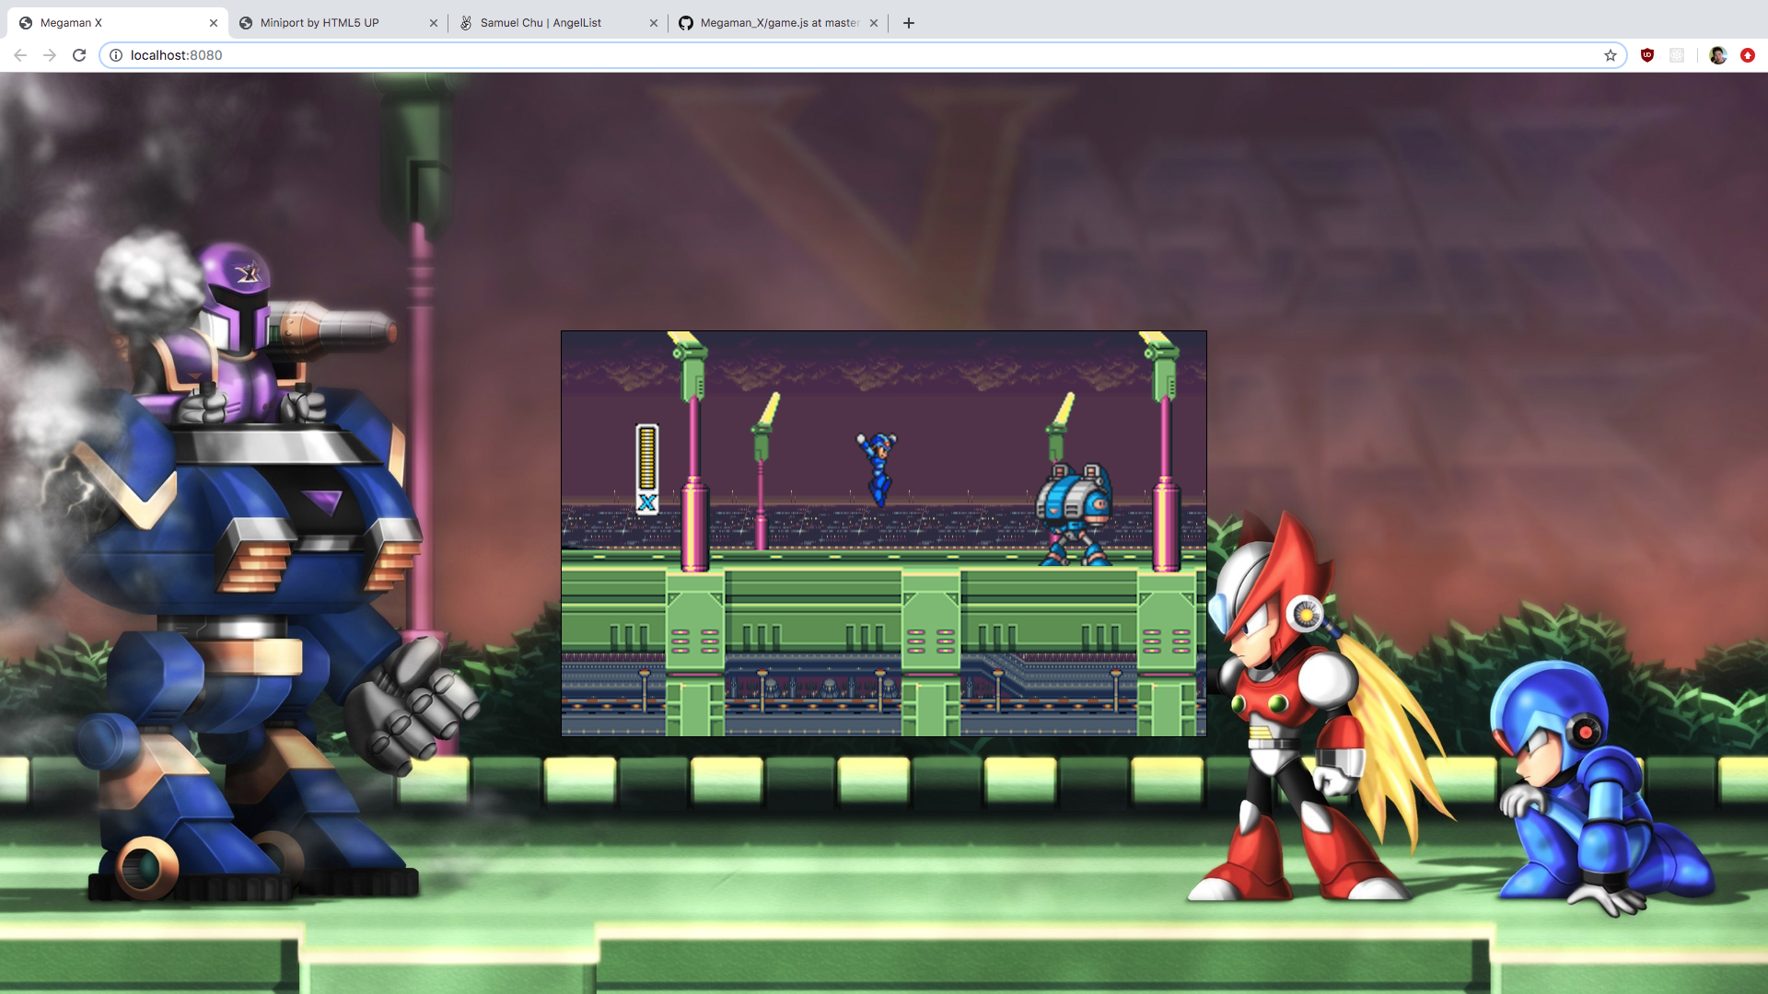This screenshot has height=994, width=1768.
Task: Click the X health bar in game
Action: [647, 468]
